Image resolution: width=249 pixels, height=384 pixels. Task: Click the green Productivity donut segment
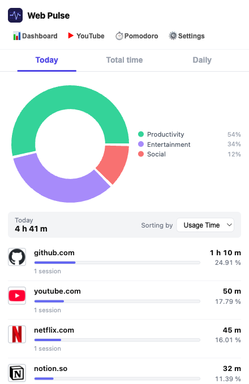70,97
